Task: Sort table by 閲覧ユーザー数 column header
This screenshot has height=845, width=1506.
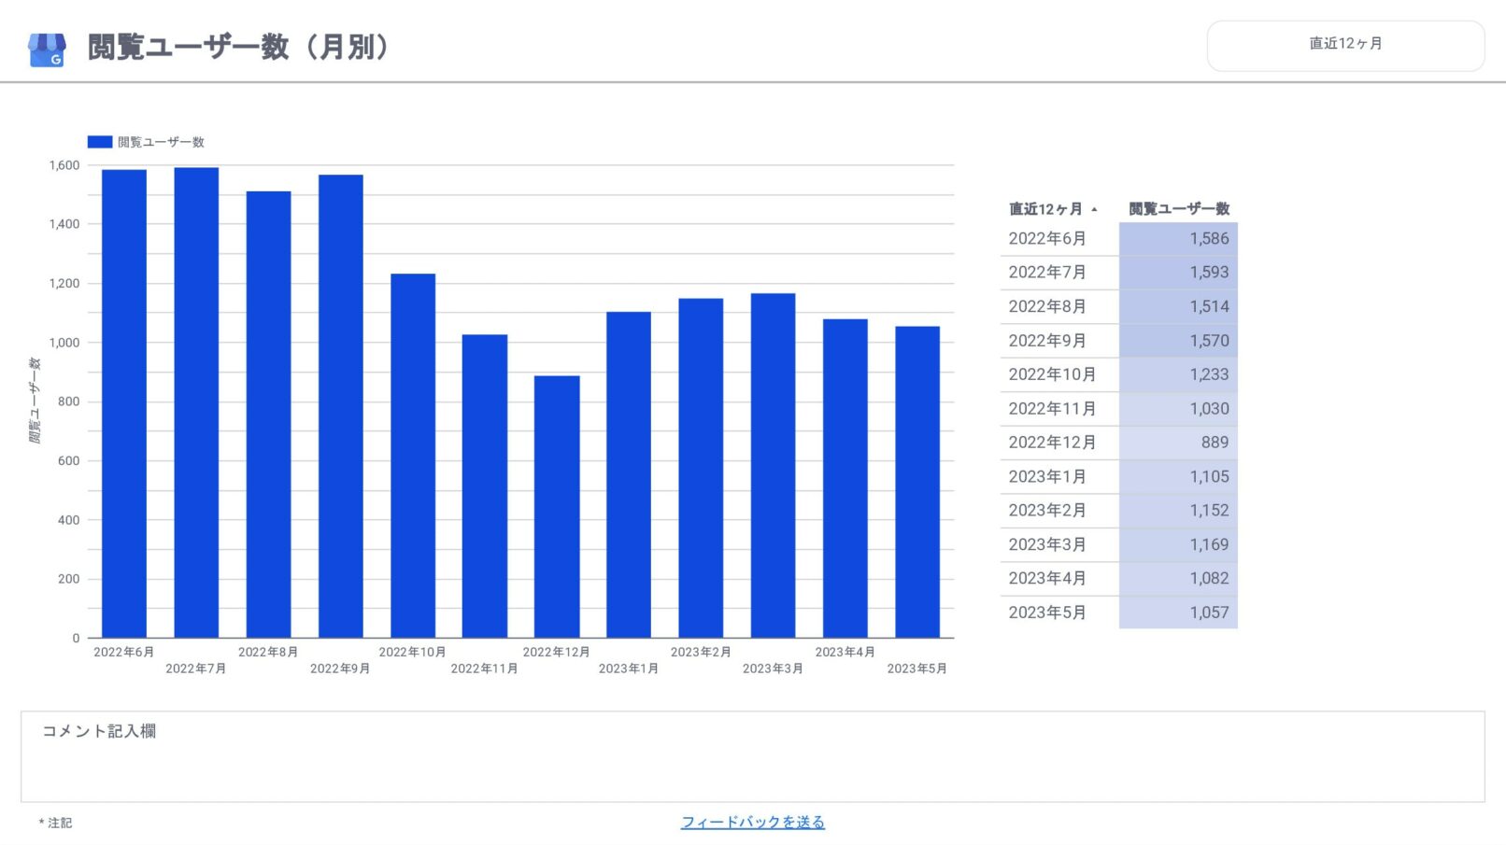Action: click(1178, 209)
